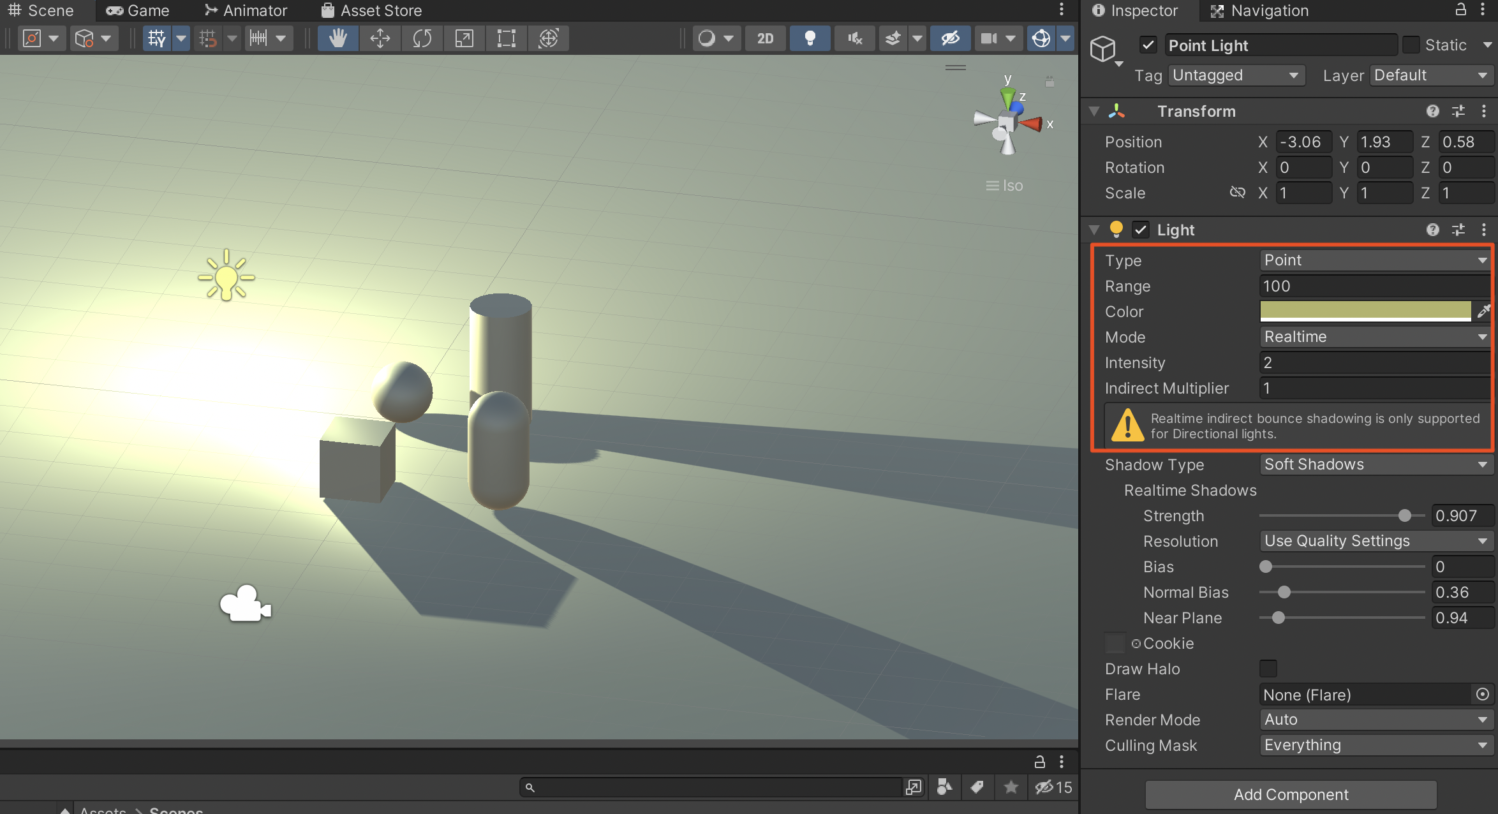Toggle 2D view mode

click(x=765, y=38)
